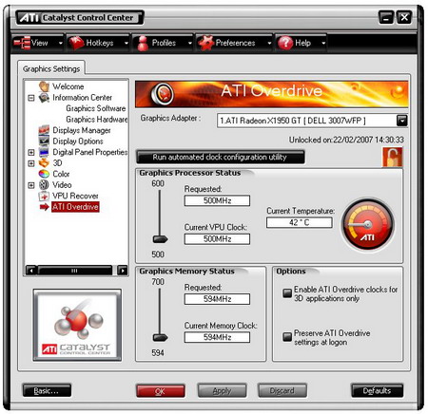Collapse the Information Center tree node
428x414 pixels.
pos(31,98)
